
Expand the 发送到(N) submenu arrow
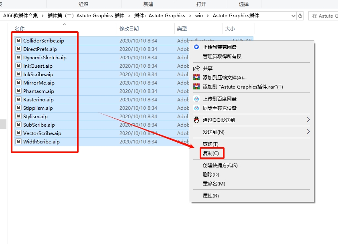click(309, 131)
